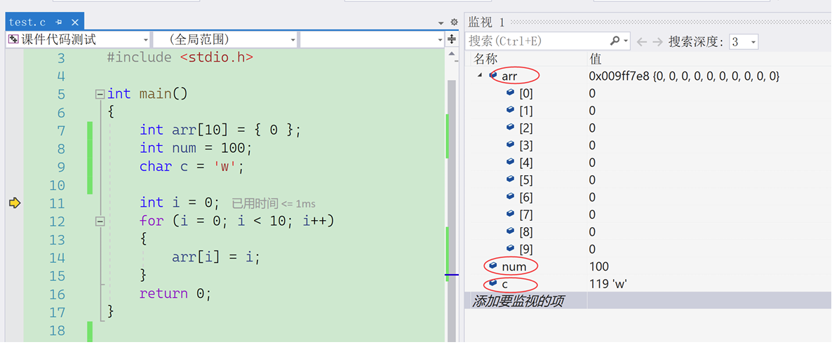Click the watch search magnifier icon

tap(615, 41)
